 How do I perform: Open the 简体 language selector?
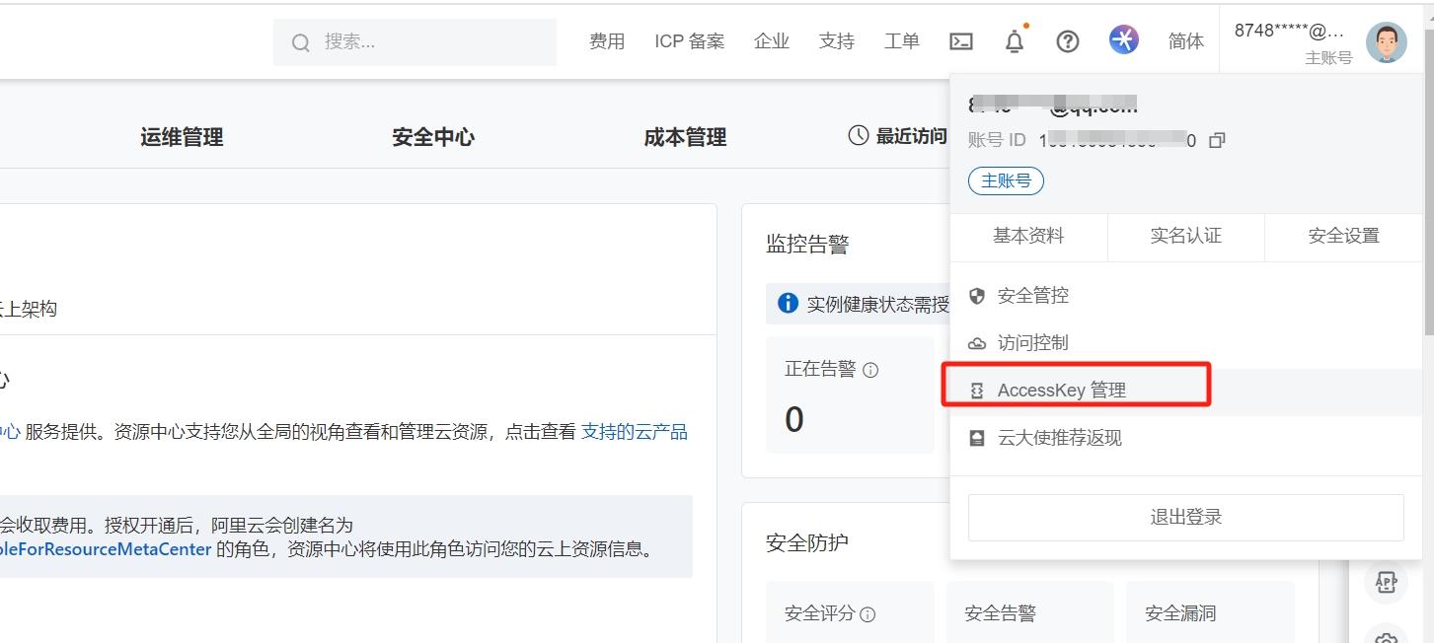tap(1185, 41)
